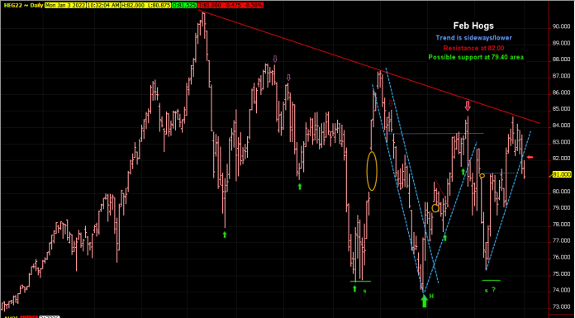Viewport: 575px width, 318px height.
Task: Select the large green up arrow beside H
Action: tap(425, 301)
